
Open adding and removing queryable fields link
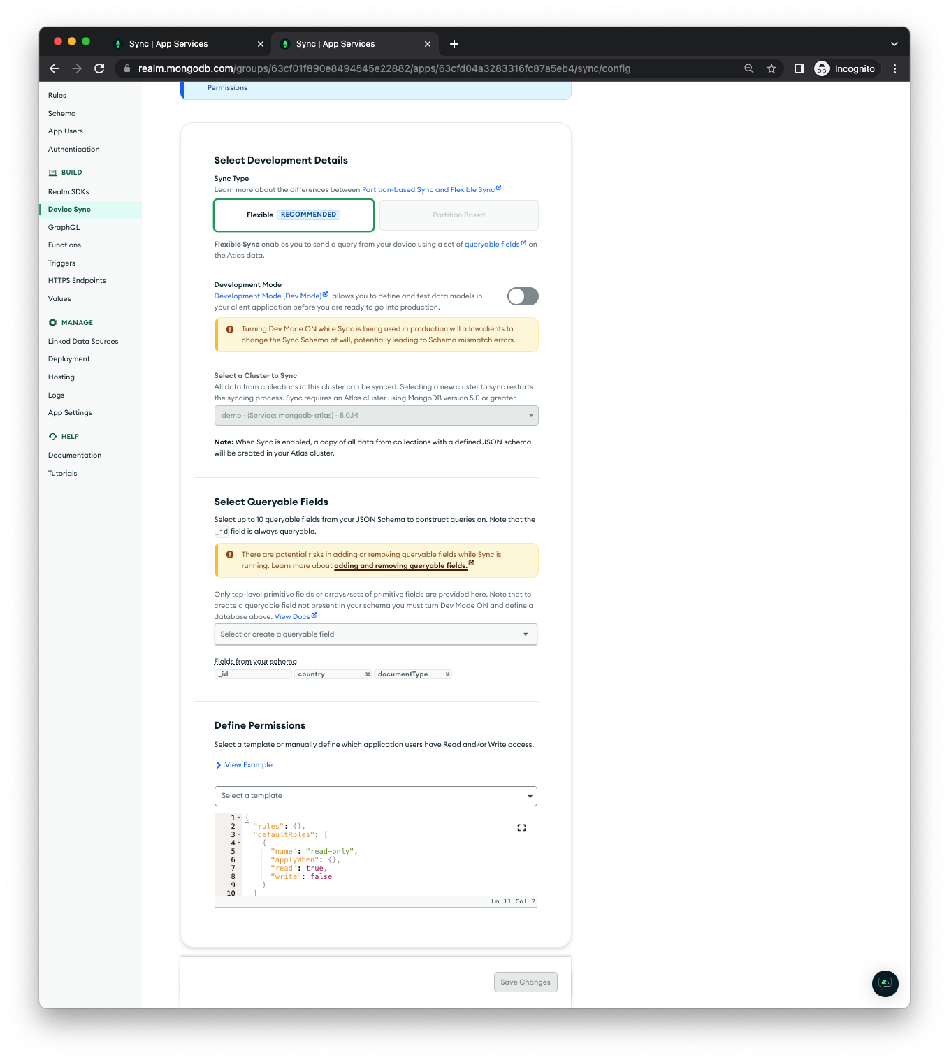click(x=403, y=566)
